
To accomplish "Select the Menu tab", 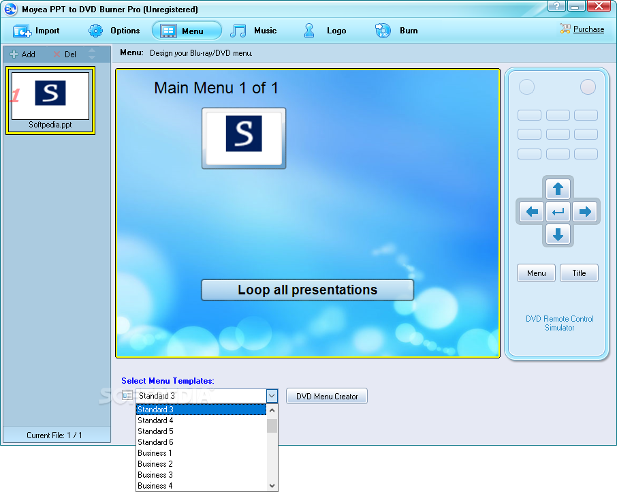I will coord(187,31).
